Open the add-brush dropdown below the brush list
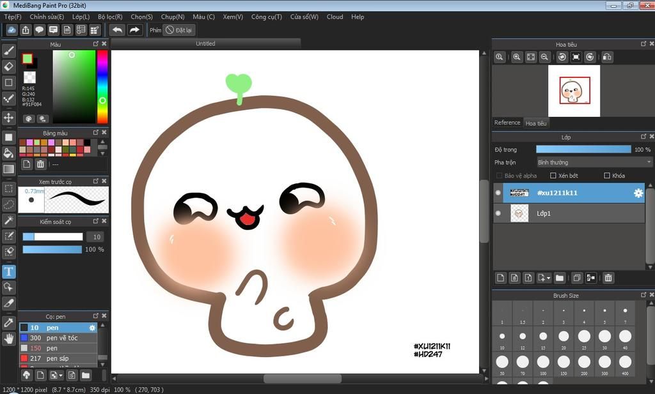Image resolution: width=655 pixels, height=394 pixels. click(56, 375)
